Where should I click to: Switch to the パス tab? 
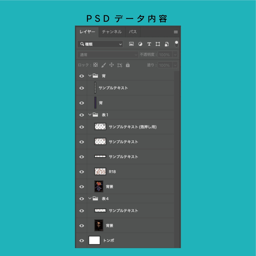133,32
